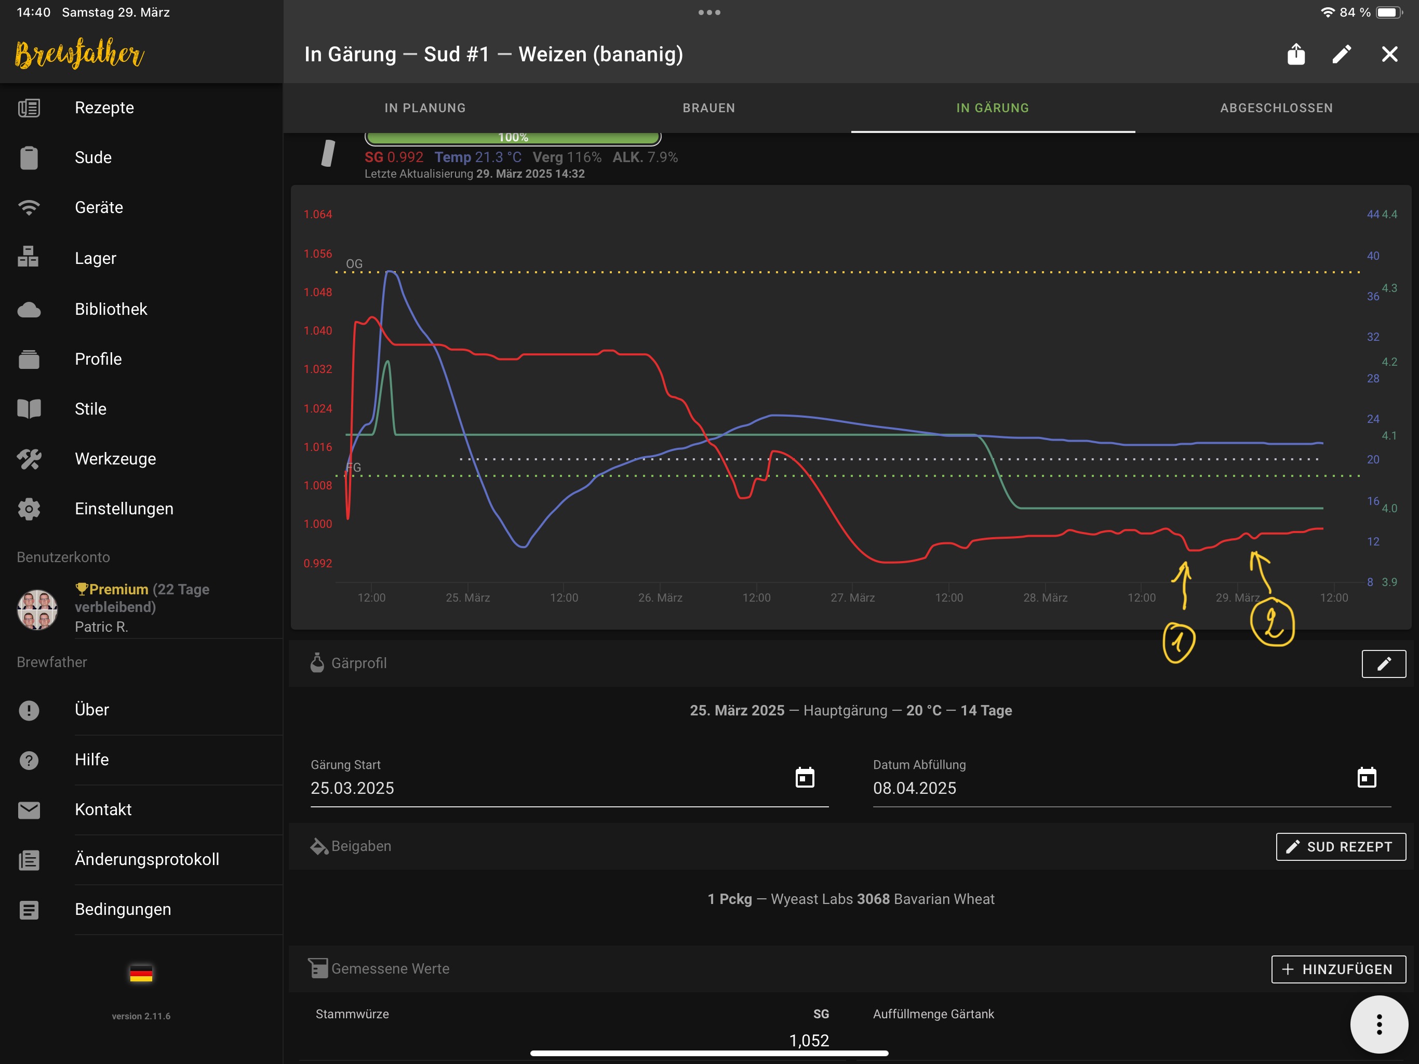This screenshot has width=1419, height=1064.
Task: Toggle the SG series in chart legend
Action: click(394, 157)
